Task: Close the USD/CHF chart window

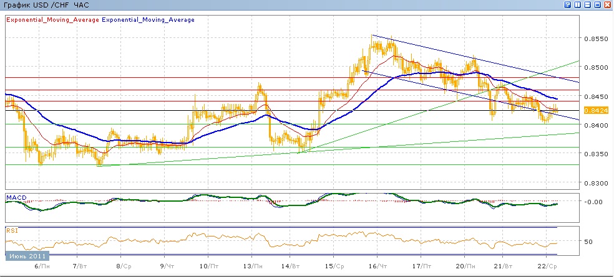Action: (608, 4)
